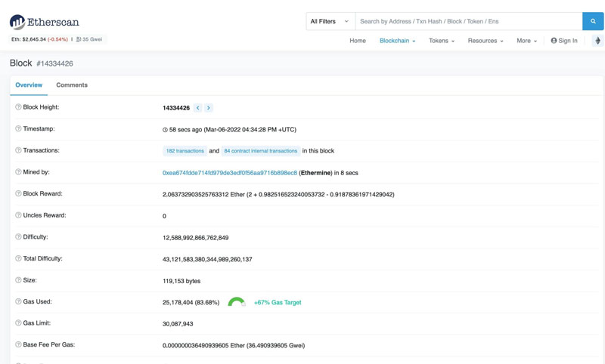Switch to the Overview tab
The height and width of the screenshot is (364, 605).
coord(29,85)
